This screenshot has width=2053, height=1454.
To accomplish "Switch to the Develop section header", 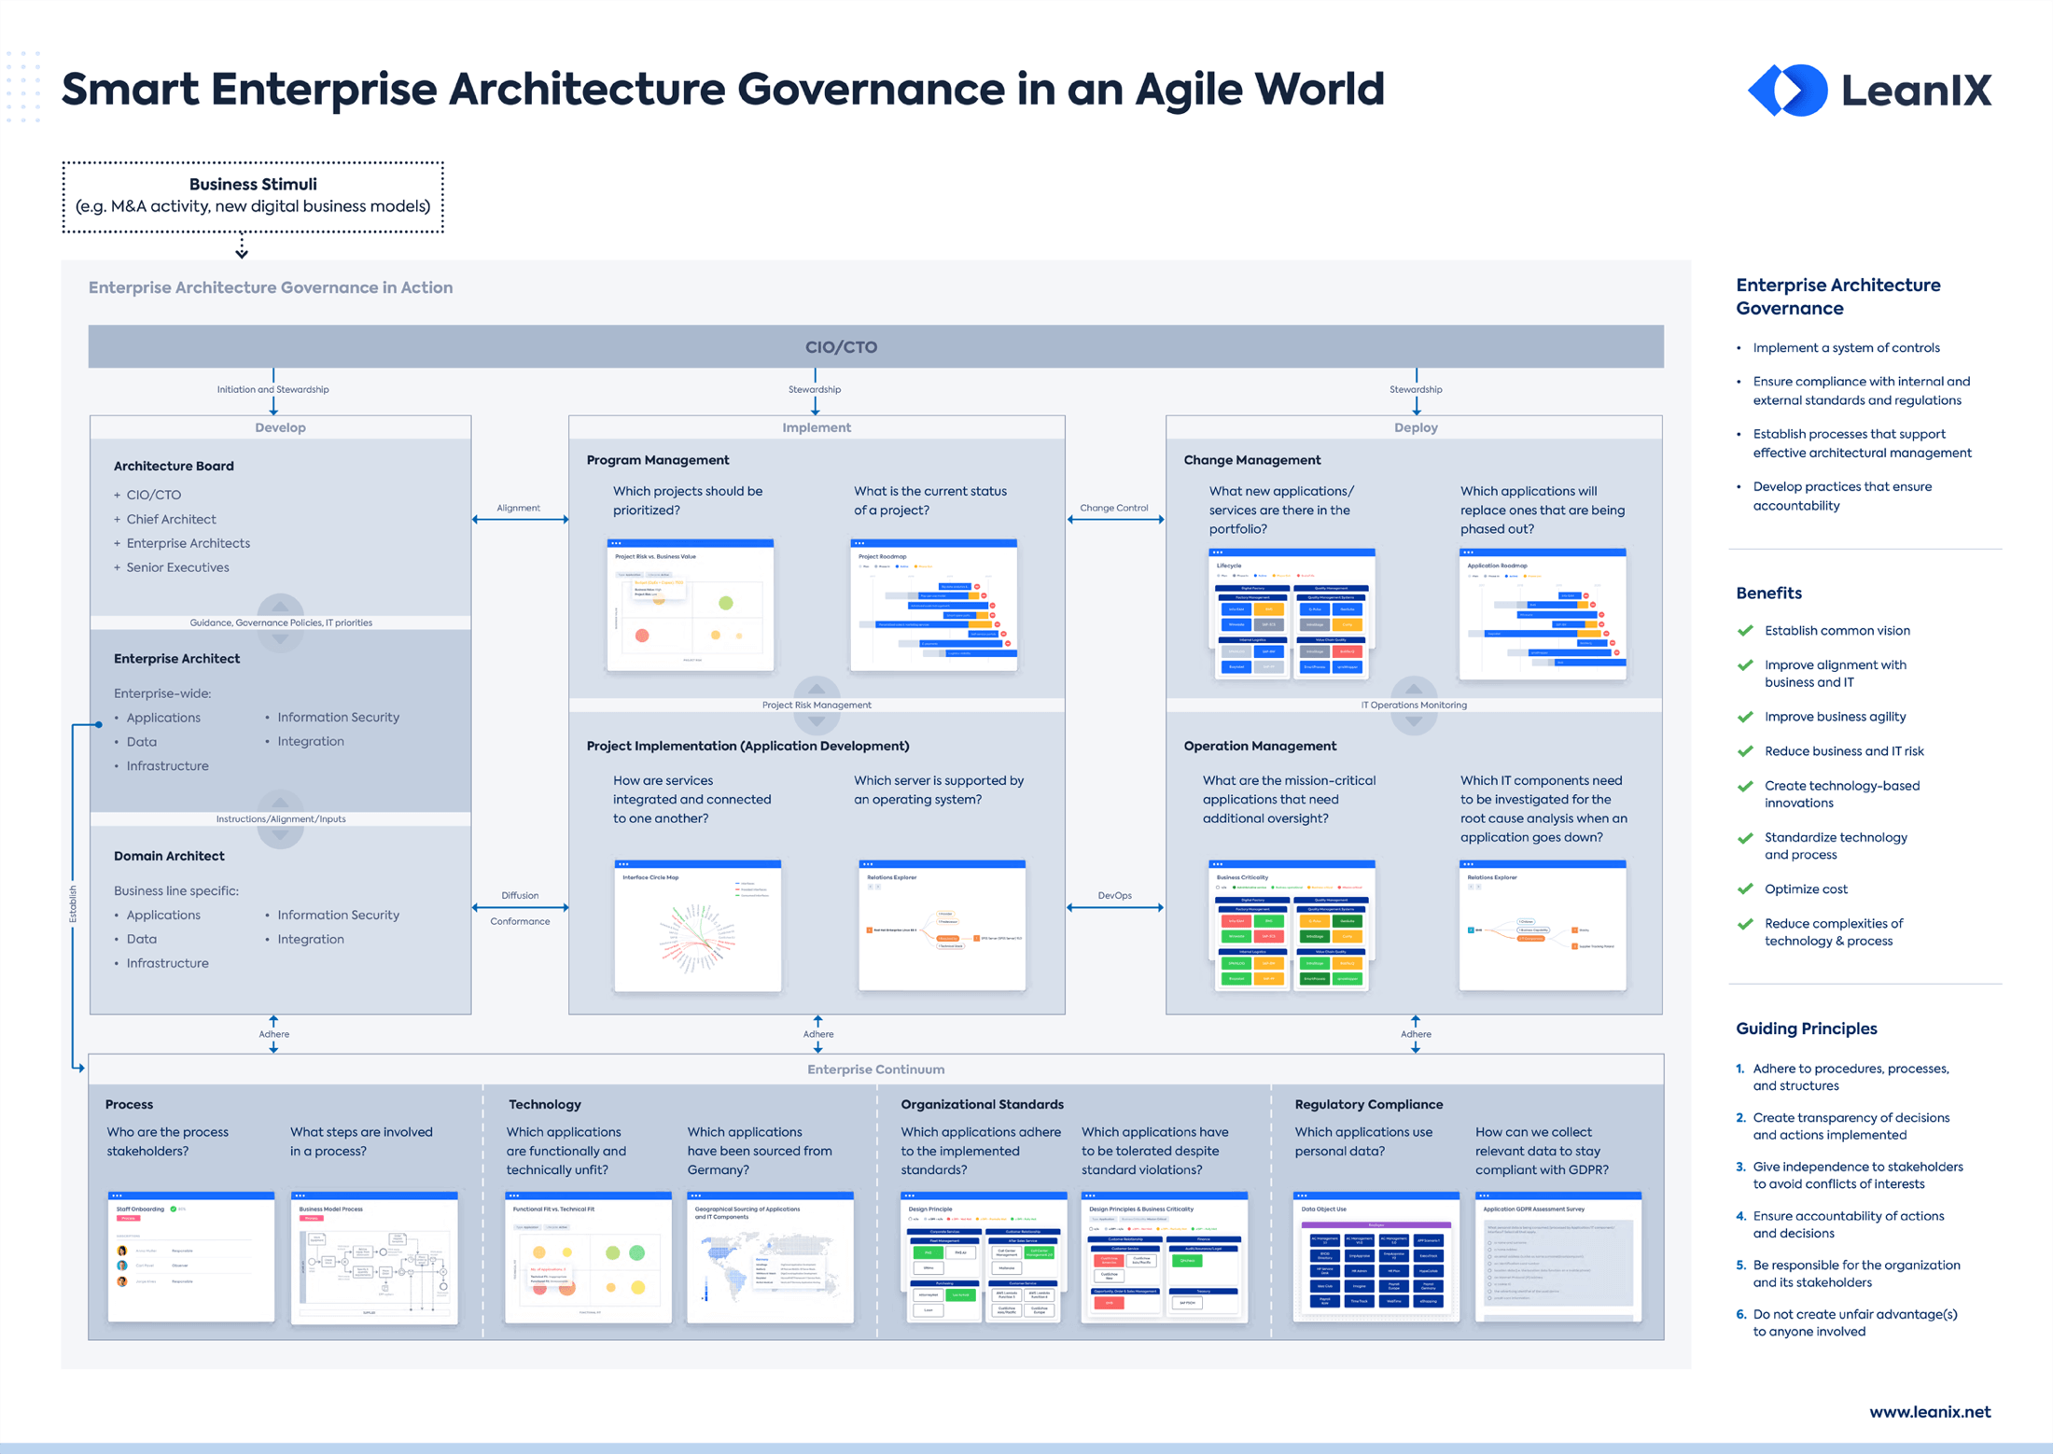I will [280, 426].
